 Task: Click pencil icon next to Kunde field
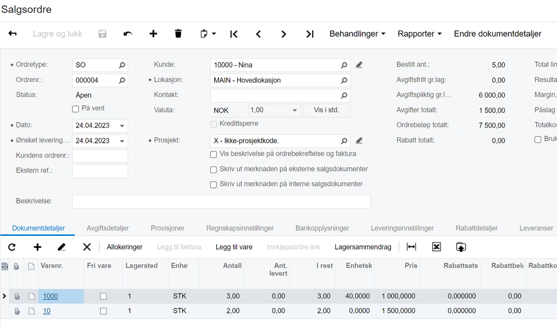click(359, 65)
